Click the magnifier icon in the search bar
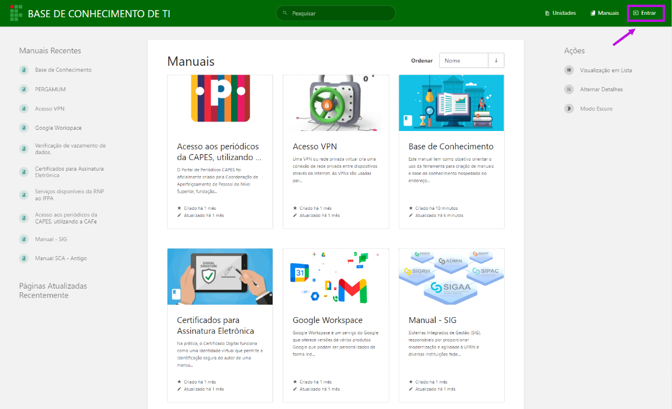The width and height of the screenshot is (672, 409). pos(284,13)
